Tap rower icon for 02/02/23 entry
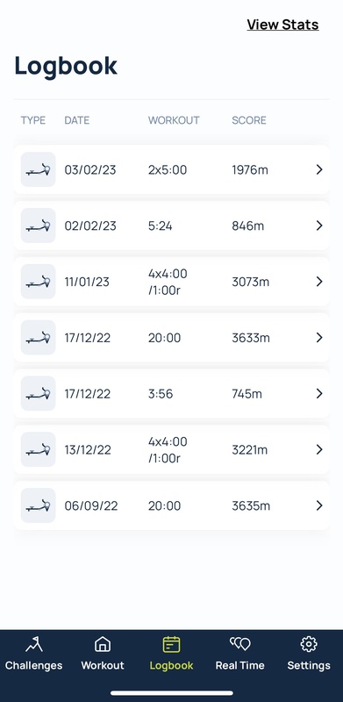 [x=38, y=226]
